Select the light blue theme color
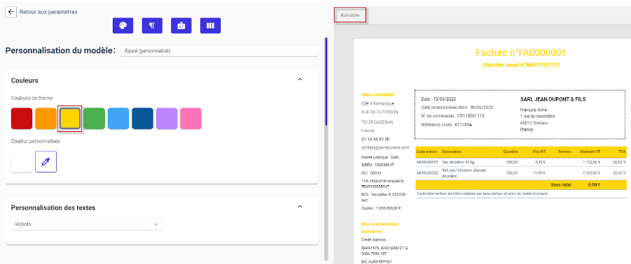 click(118, 118)
